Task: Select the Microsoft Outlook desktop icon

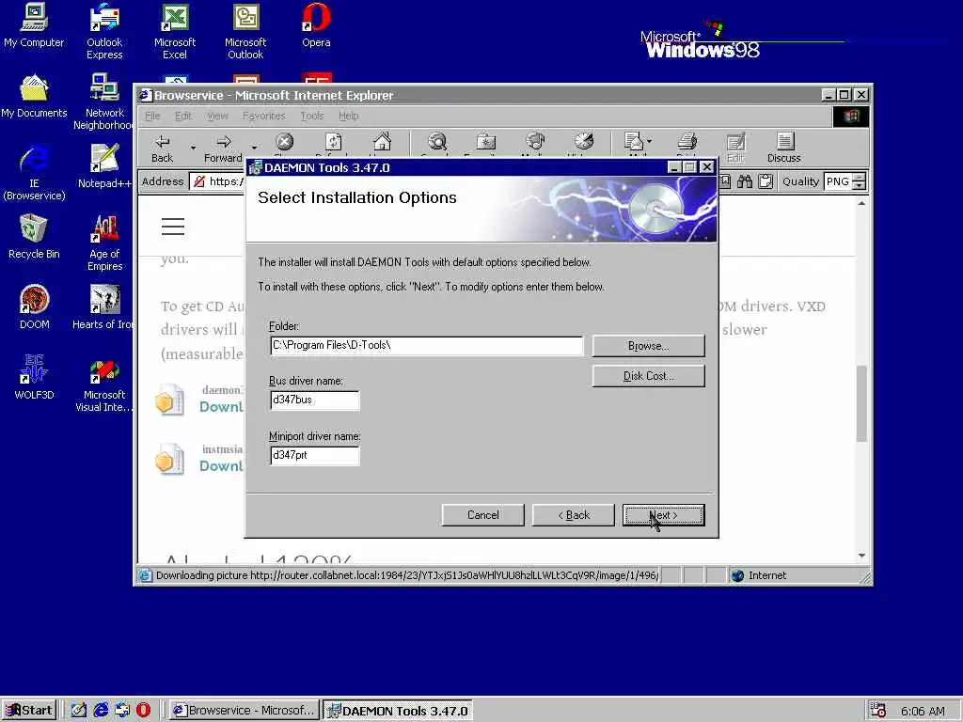Action: point(245,31)
